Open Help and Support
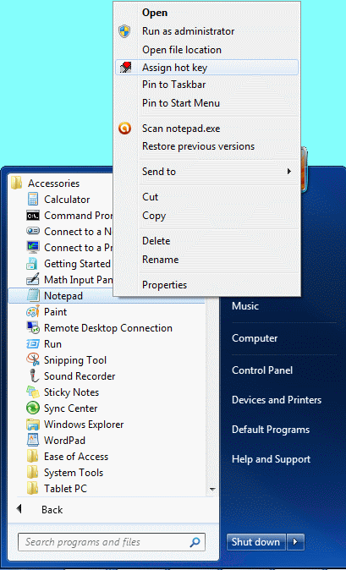 271,459
